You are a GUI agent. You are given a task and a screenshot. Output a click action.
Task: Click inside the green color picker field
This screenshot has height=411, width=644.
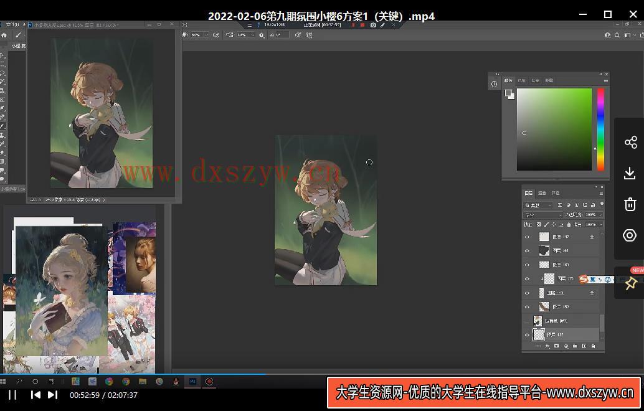[x=554, y=130]
